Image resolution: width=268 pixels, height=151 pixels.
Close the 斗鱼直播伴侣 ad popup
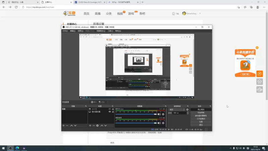[x=257, y=48]
